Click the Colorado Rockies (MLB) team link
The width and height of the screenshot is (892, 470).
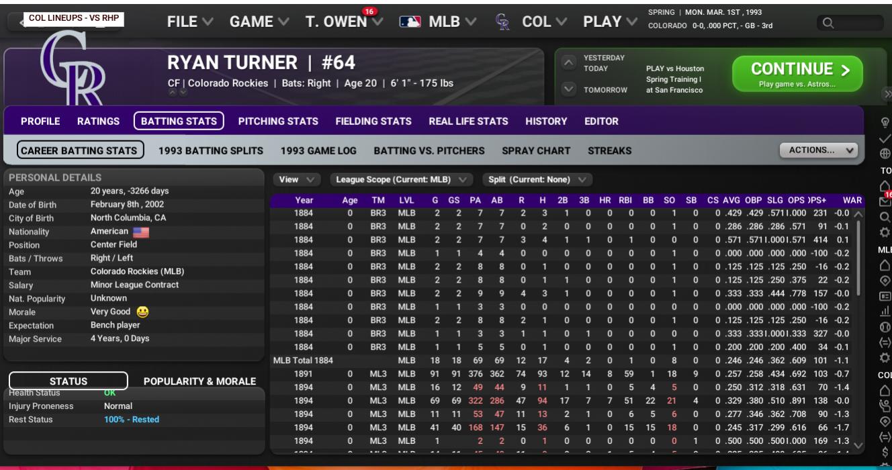tap(137, 272)
